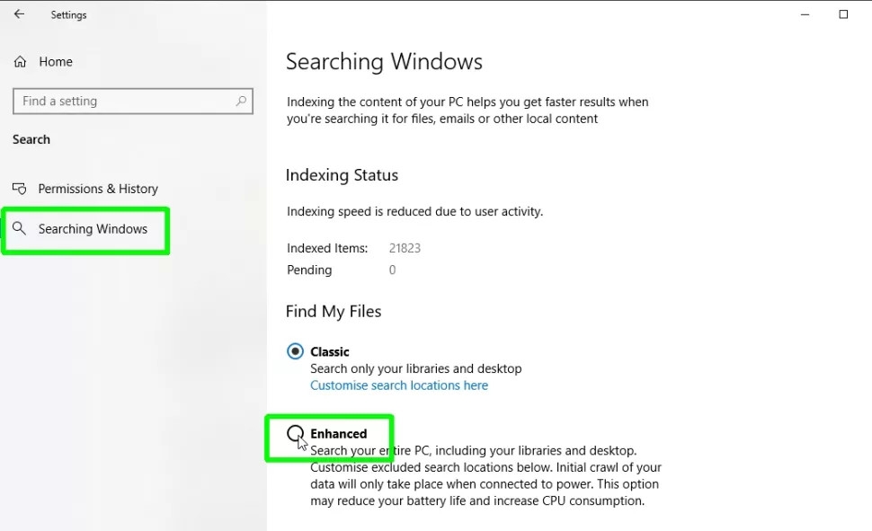The image size is (872, 531).
Task: Click the Searching Windows page heading
Action: click(x=384, y=61)
